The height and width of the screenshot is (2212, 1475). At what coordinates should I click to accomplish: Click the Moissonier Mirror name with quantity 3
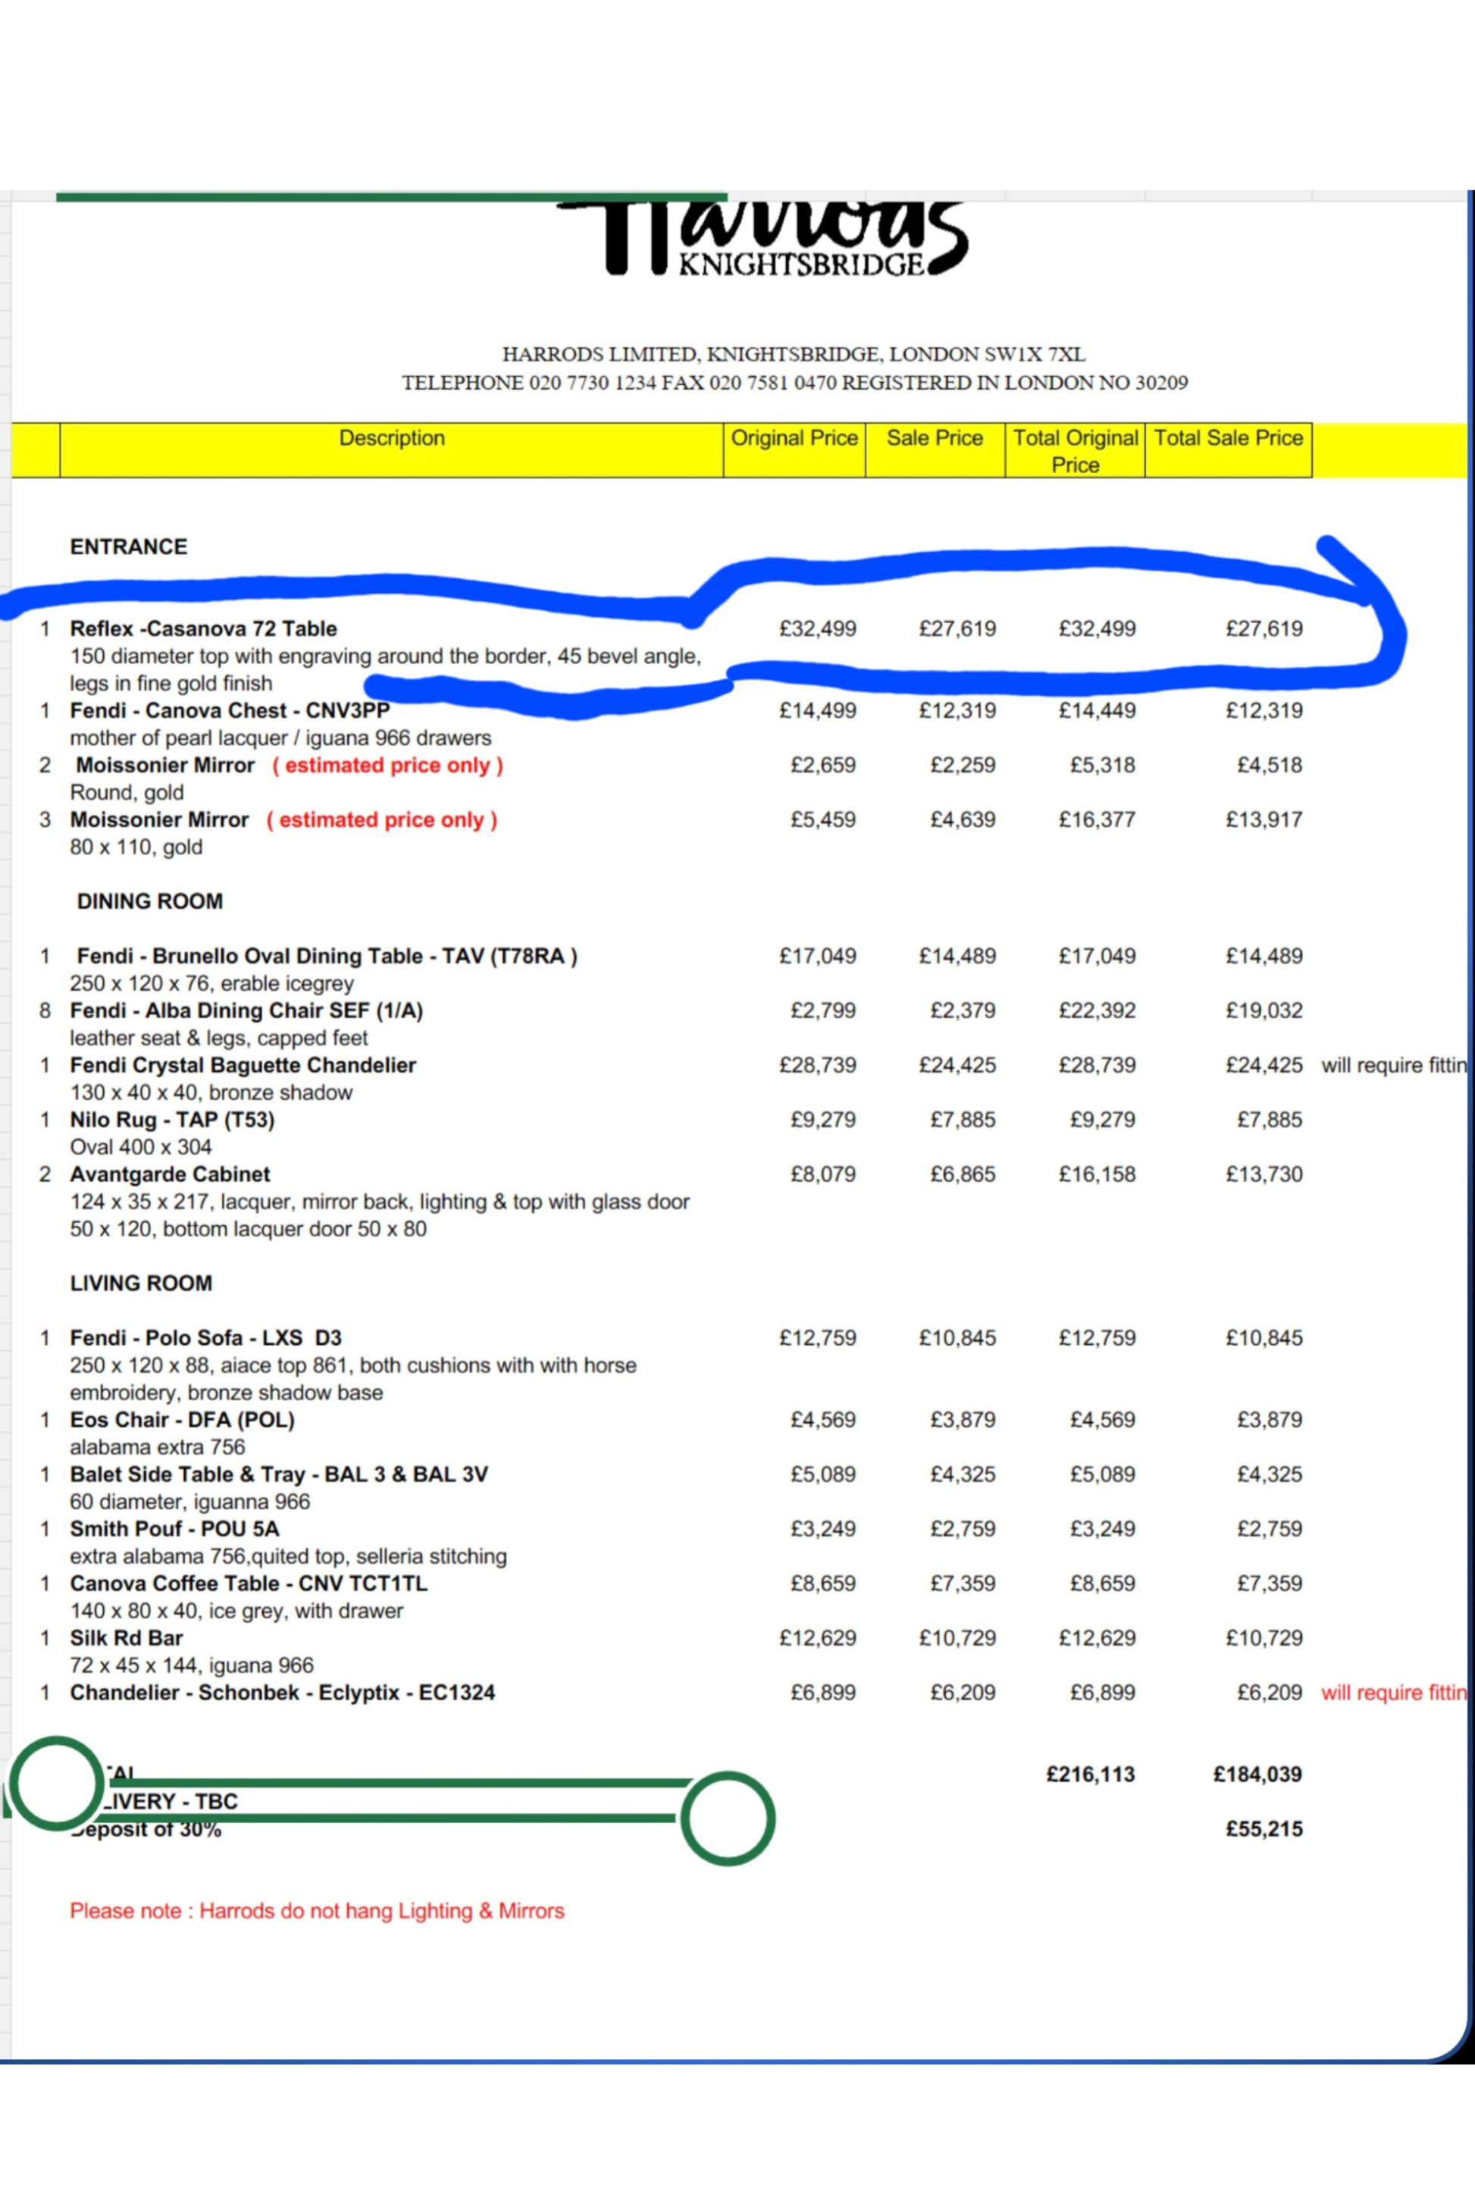pyautogui.click(x=159, y=819)
